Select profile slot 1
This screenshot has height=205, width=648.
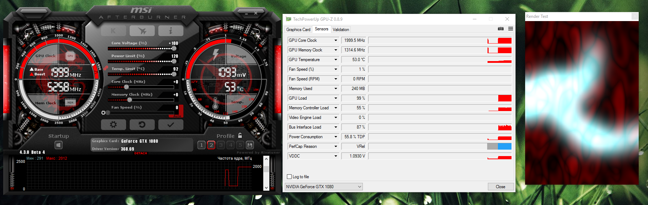click(201, 145)
